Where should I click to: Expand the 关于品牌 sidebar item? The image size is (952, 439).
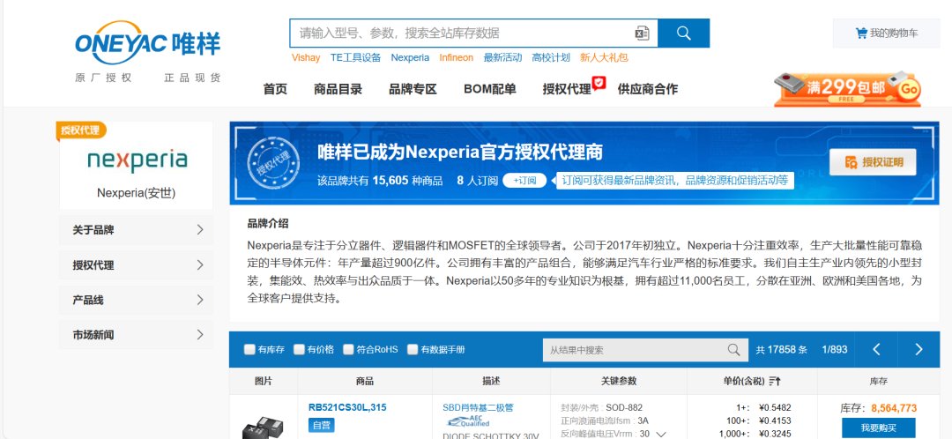136,230
